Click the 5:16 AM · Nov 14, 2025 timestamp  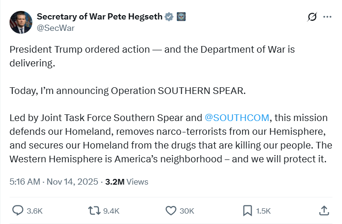[x=54, y=182]
